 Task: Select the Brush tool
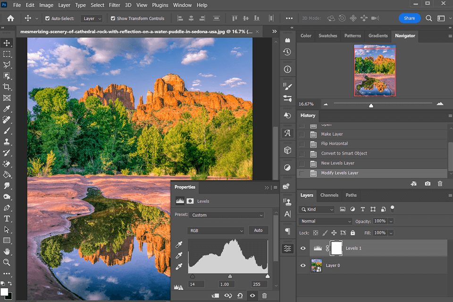coord(7,131)
